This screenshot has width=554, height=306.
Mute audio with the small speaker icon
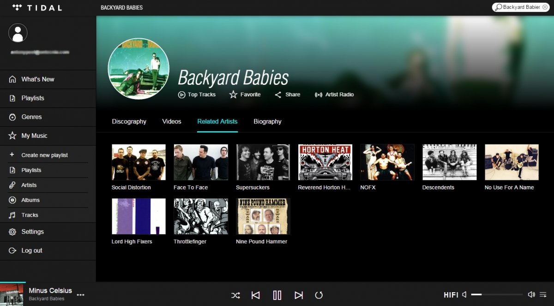tap(464, 294)
